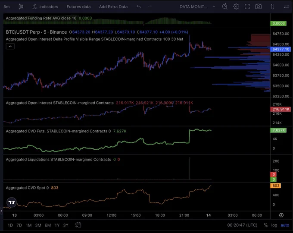Open the Indicators menu
Image resolution: width=293 pixels, height=233 pixels.
[45, 7]
